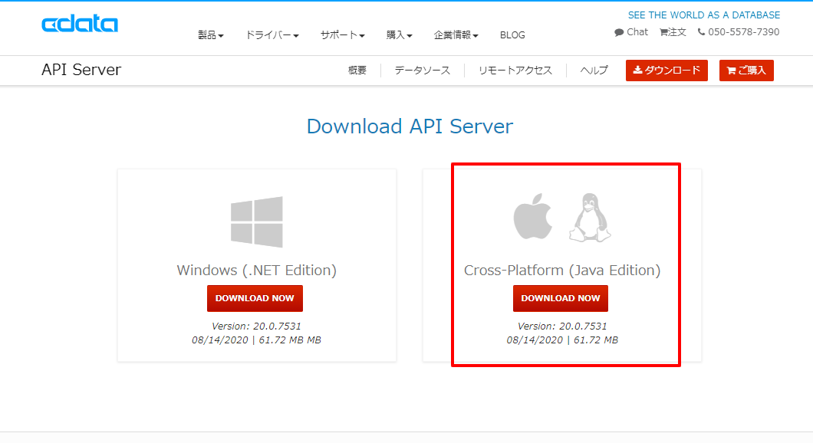Click the red ご購入 button

(x=746, y=71)
